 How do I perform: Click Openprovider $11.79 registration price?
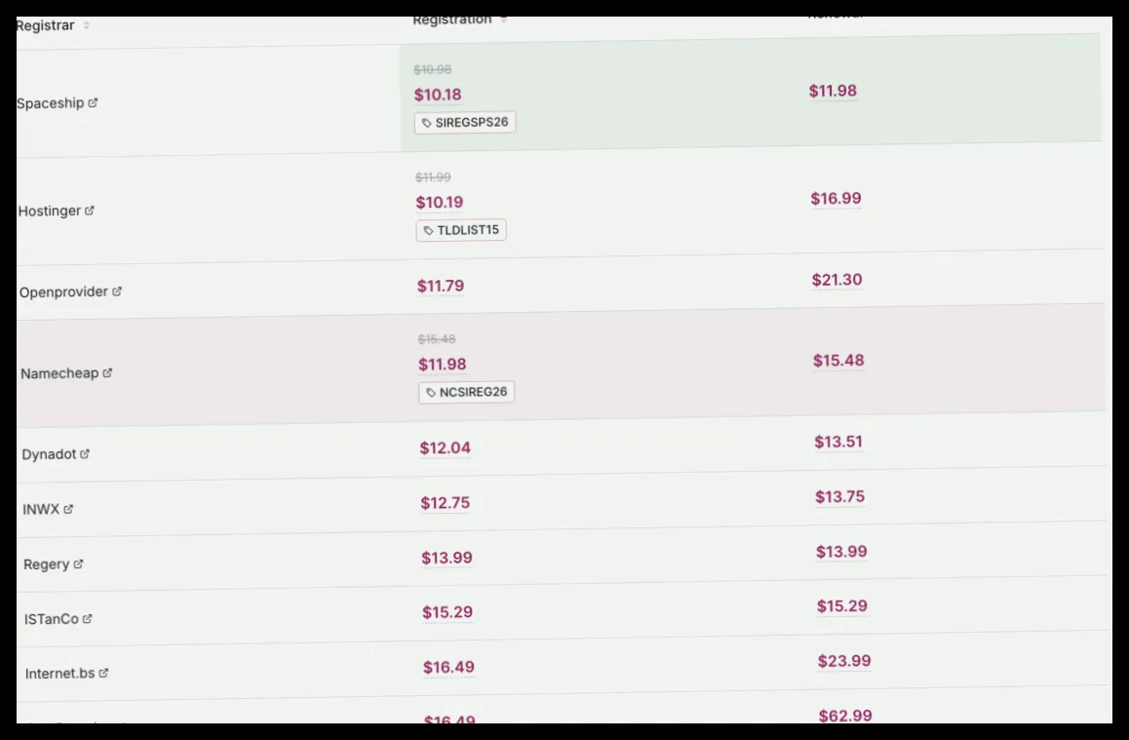[441, 286]
